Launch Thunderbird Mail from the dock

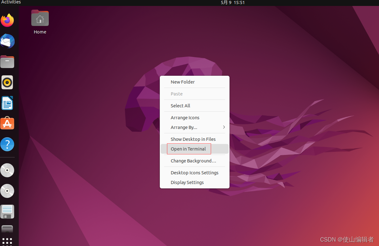point(7,41)
